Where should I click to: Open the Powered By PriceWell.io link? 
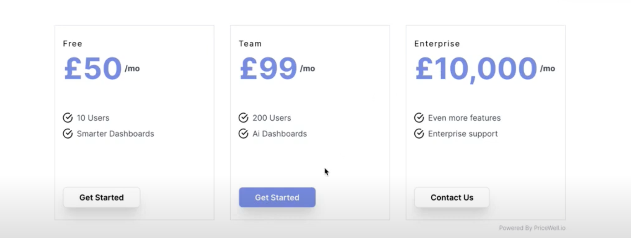532,228
